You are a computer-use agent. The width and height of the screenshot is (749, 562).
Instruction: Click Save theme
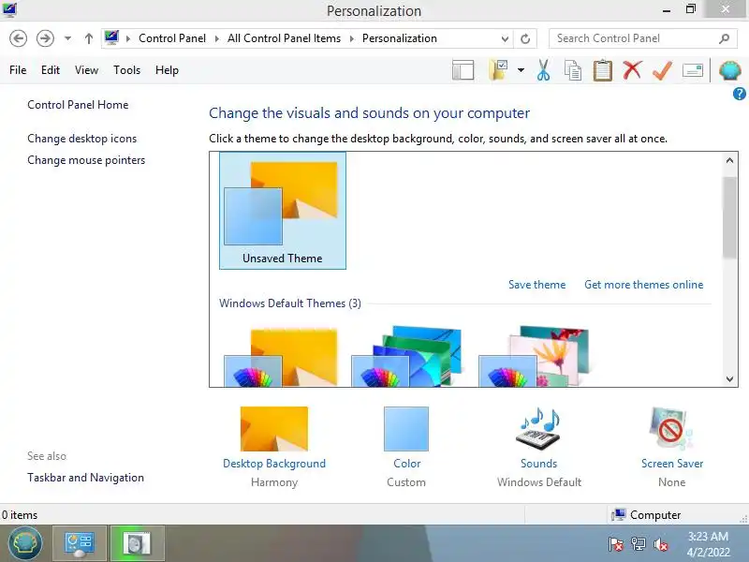(536, 285)
